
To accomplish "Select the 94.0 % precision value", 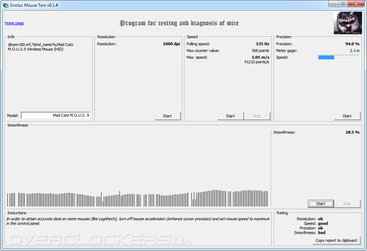I will [x=353, y=44].
